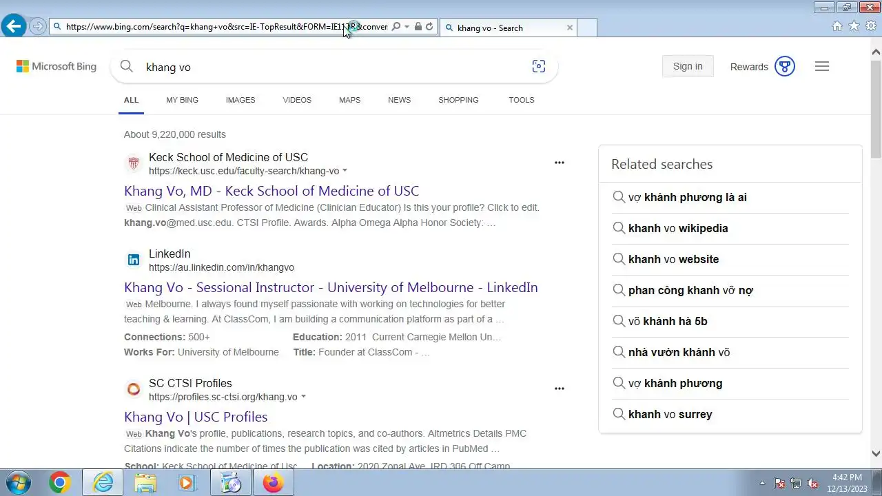Screen dimensions: 882x496
Task: Search related 'võ khánh hà 5b'
Action: tap(730, 321)
